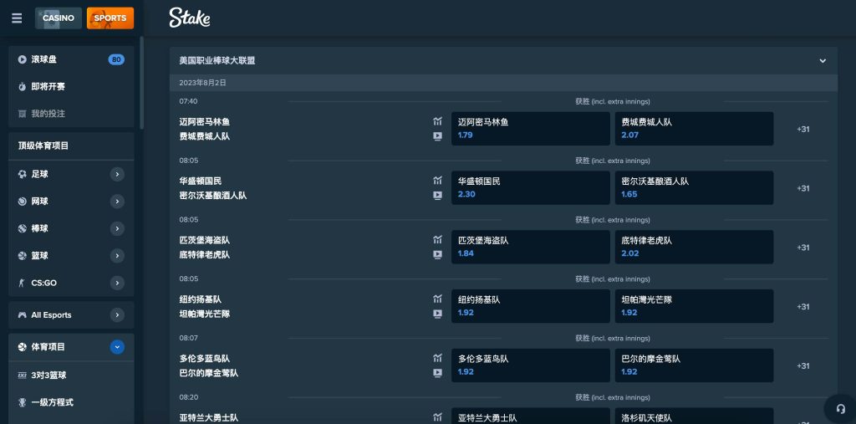Show +31 markets for 纽约扬基队 match
Viewport: 856px width, 424px height.
click(802, 307)
